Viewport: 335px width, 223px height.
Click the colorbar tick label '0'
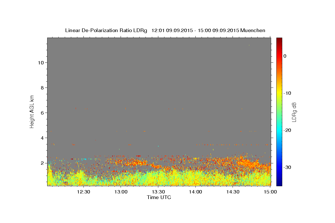tap(285, 56)
